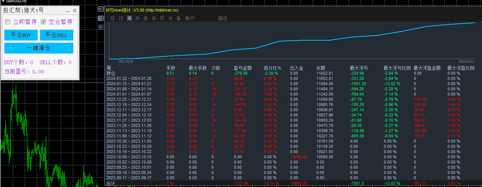Click the 百分比% column header

click(x=272, y=68)
